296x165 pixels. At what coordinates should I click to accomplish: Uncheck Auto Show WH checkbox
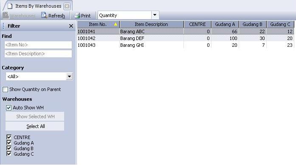click(8, 108)
